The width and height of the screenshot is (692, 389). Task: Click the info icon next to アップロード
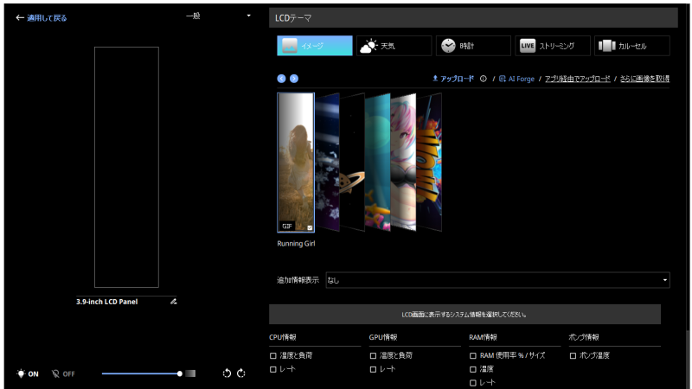[483, 79]
